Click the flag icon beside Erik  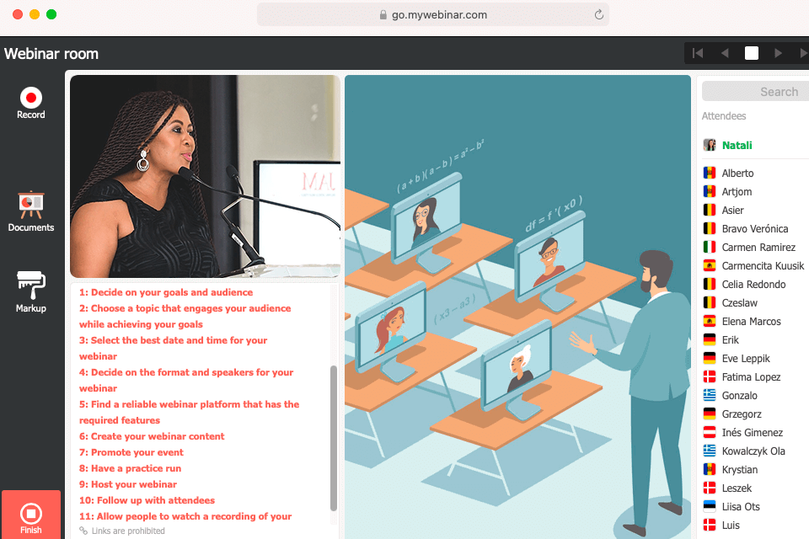(x=710, y=339)
